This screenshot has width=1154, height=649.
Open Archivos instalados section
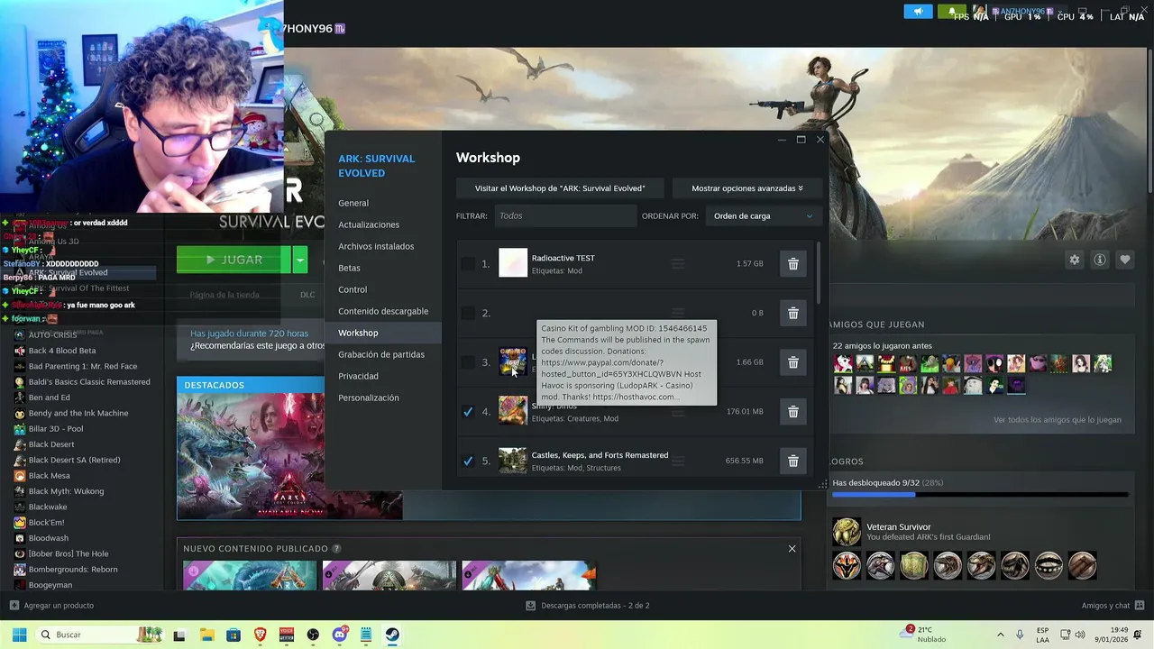[376, 246]
